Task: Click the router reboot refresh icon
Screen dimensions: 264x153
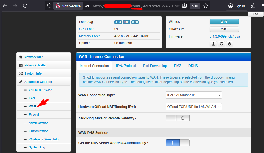Action: [x=221, y=44]
